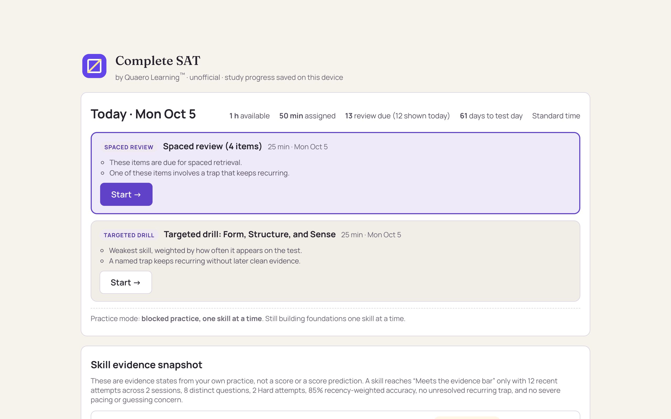Select the Spaced review (4 items) title
This screenshot has height=419, width=671.
212,146
